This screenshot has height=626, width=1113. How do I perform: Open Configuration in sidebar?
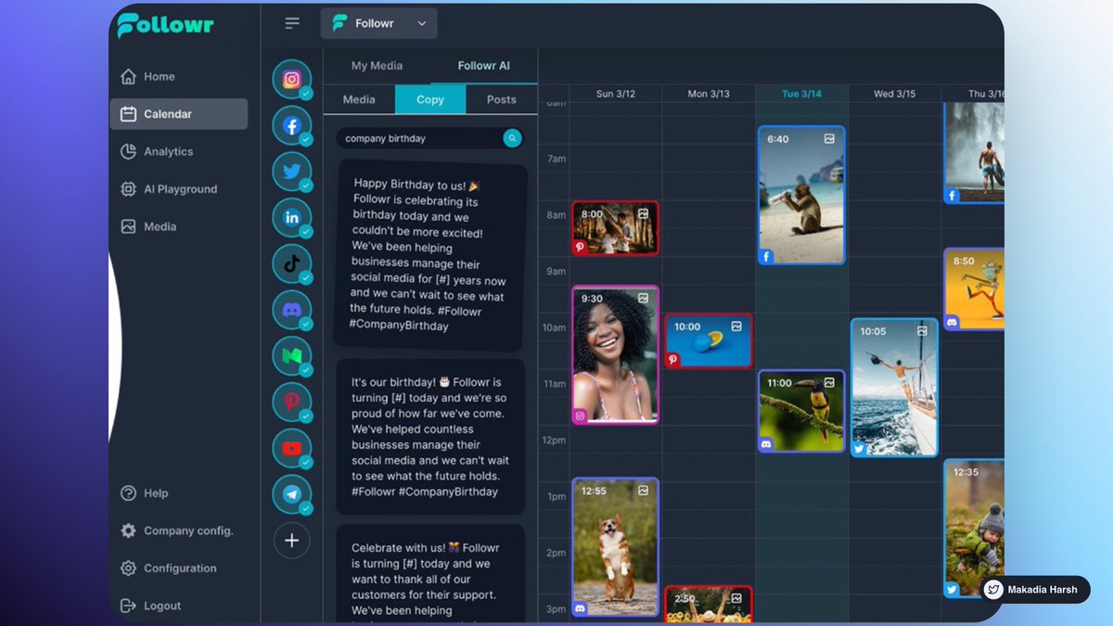click(x=168, y=568)
